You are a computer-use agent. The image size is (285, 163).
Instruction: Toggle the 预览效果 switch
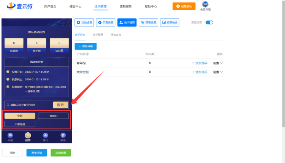[209, 22]
